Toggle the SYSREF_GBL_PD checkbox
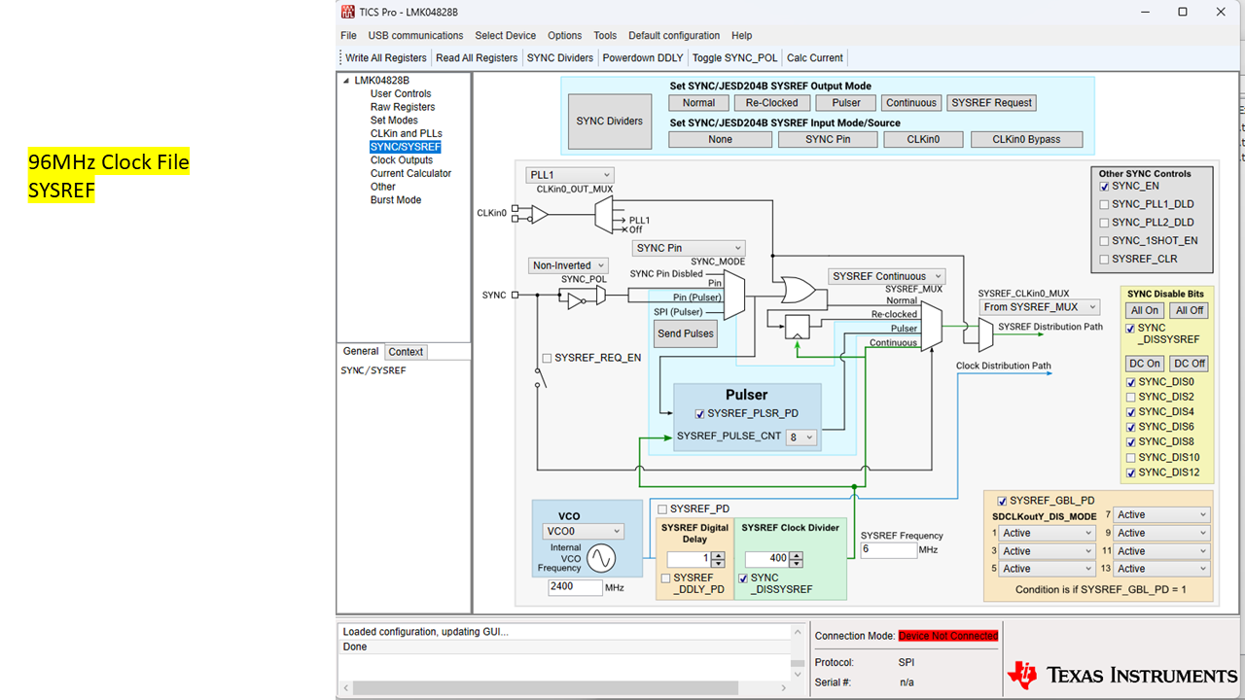1245x700 pixels. (1003, 501)
